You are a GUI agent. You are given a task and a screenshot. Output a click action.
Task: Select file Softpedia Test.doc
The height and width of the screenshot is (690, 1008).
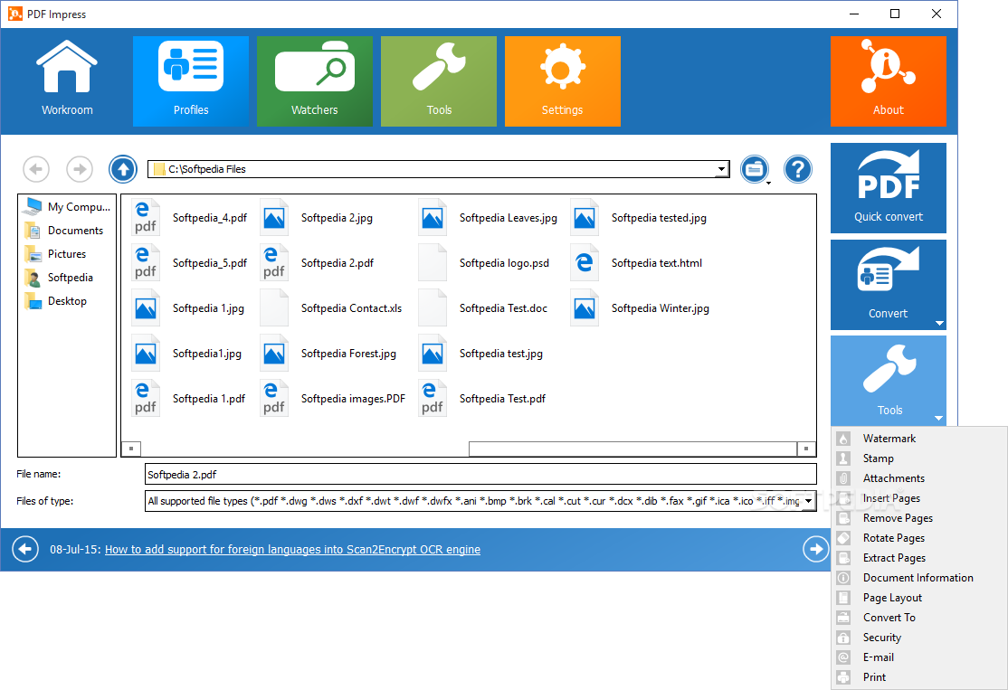tap(483, 308)
